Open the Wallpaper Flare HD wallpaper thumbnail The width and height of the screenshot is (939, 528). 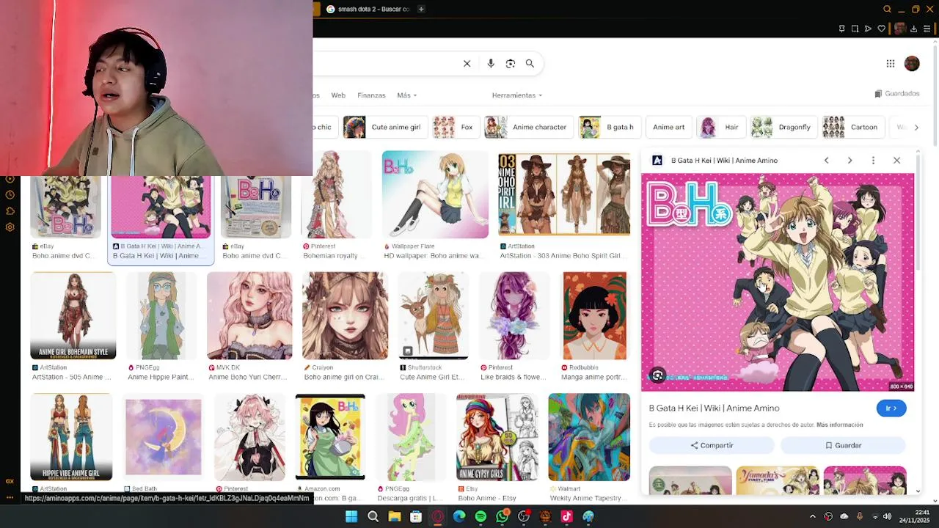[435, 194]
